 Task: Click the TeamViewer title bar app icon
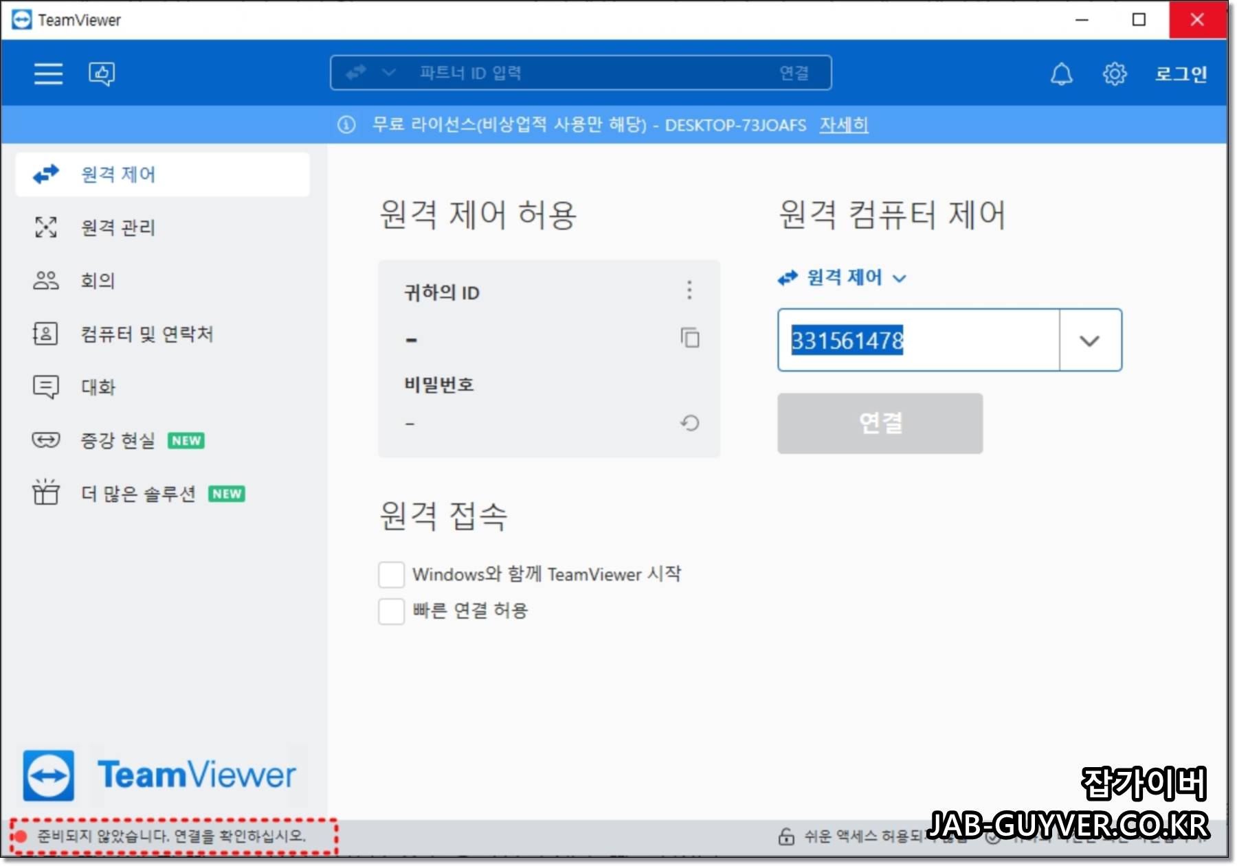coord(22,20)
